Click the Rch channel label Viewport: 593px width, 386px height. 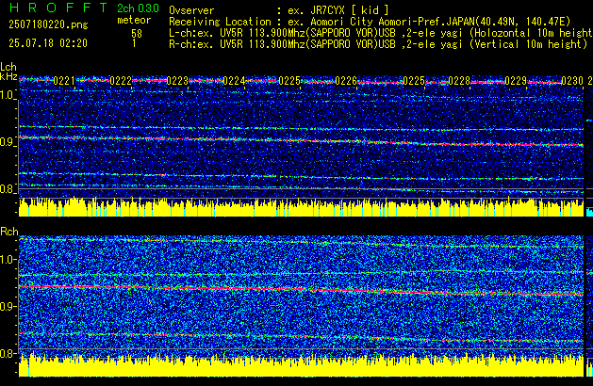(x=9, y=232)
